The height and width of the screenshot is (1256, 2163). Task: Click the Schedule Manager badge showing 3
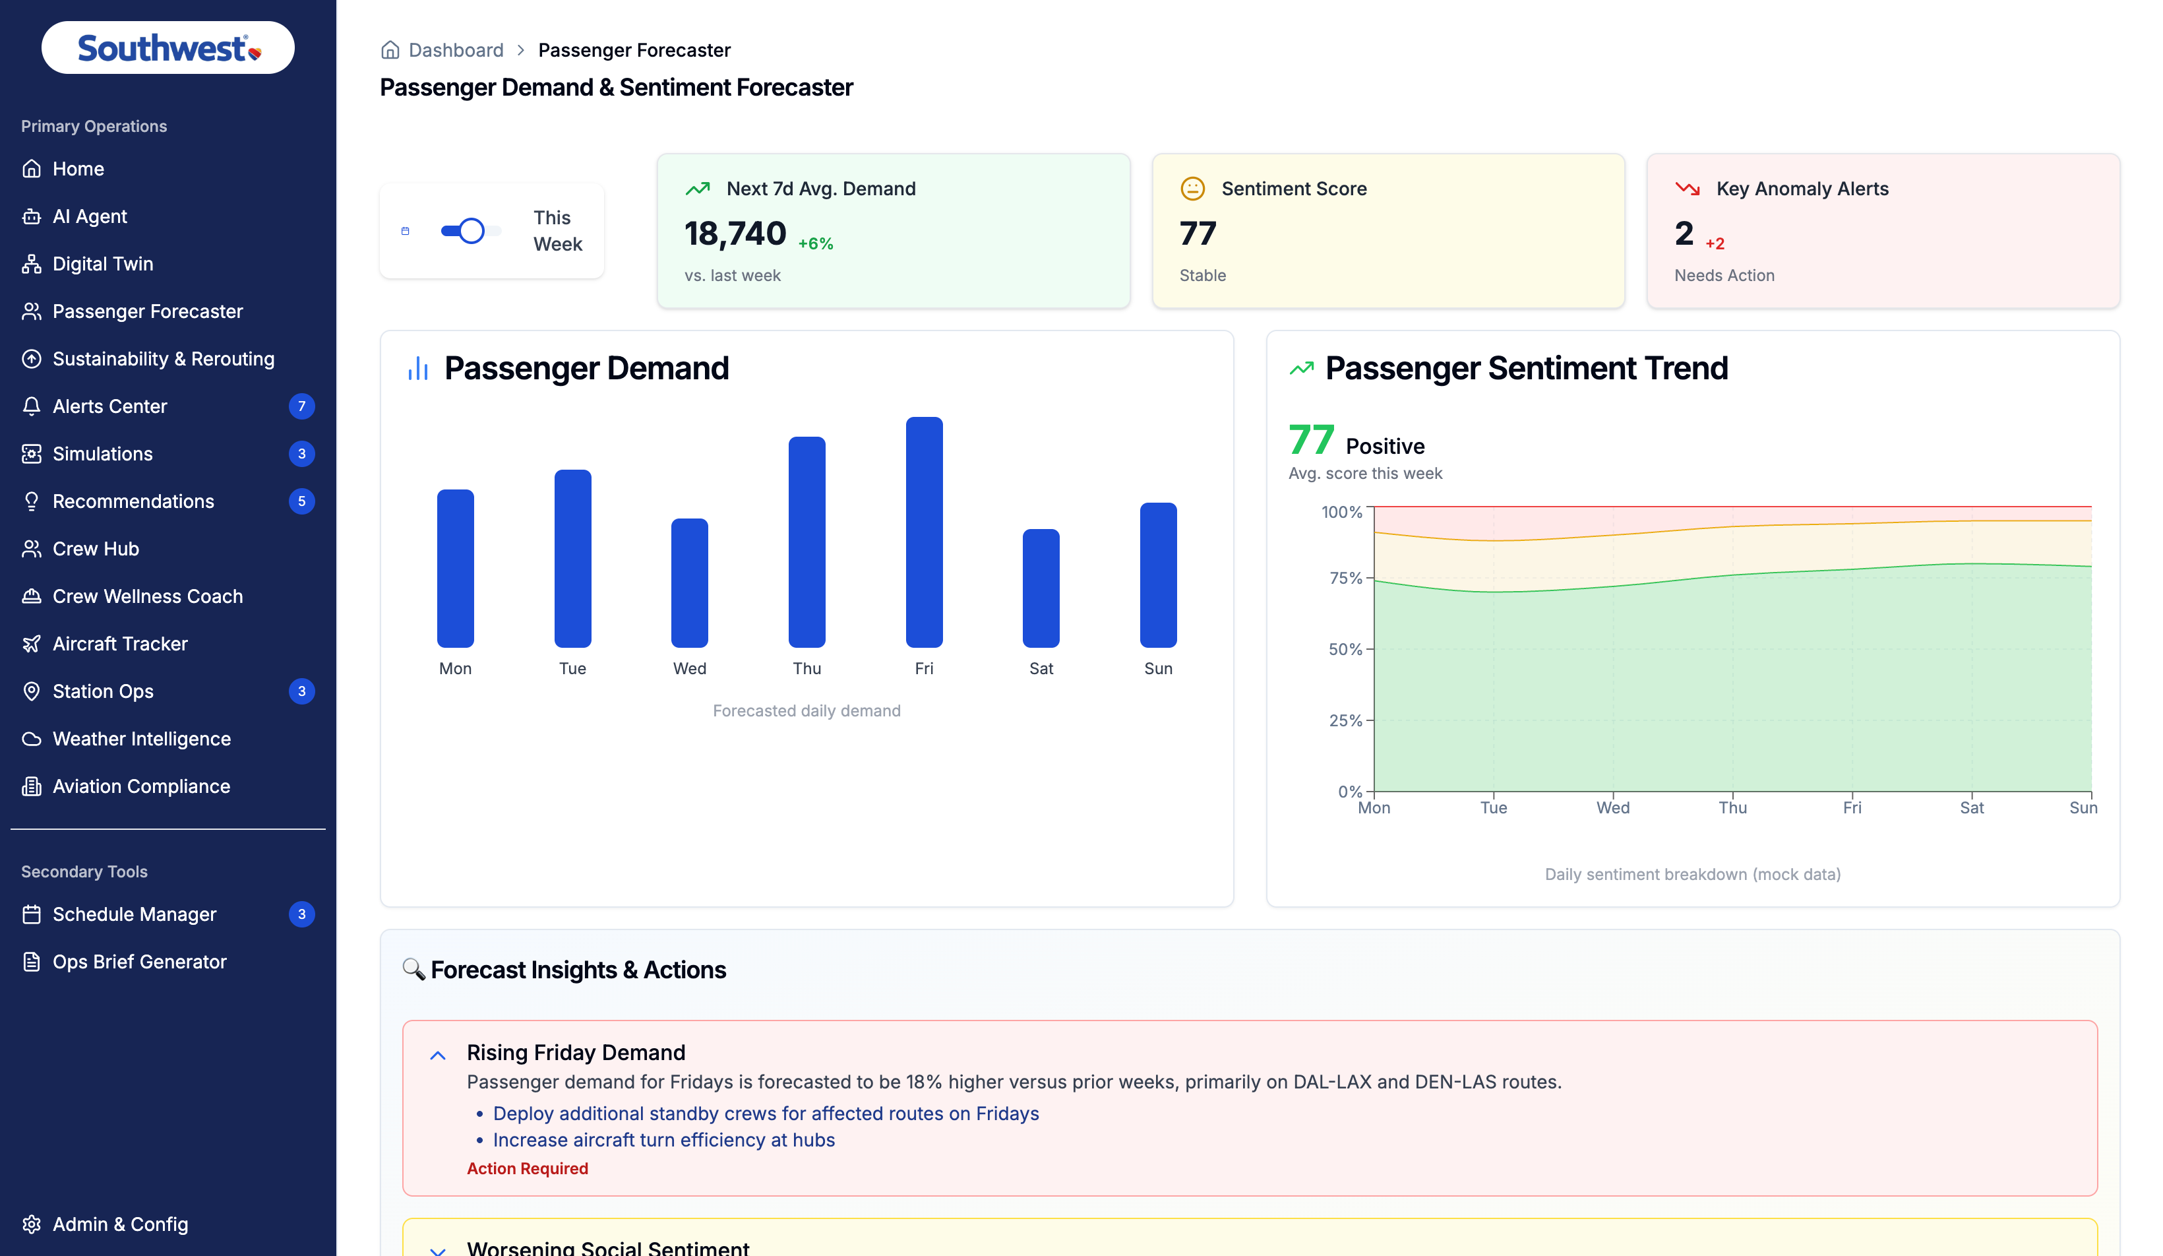coord(301,914)
